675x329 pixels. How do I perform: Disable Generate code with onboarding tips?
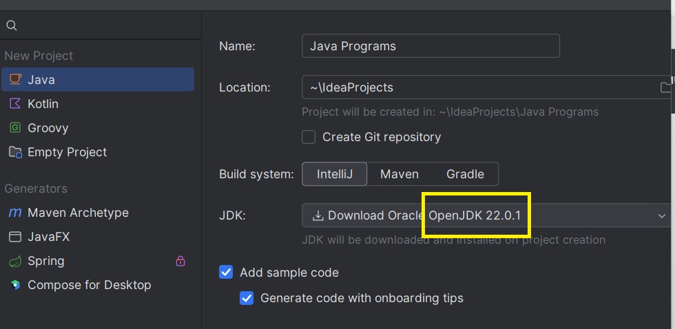click(x=247, y=298)
